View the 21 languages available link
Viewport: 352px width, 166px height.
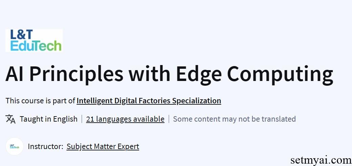click(125, 119)
